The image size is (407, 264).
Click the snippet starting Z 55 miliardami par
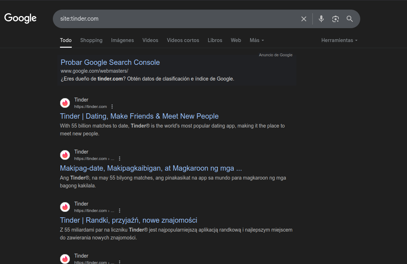pyautogui.click(x=176, y=234)
